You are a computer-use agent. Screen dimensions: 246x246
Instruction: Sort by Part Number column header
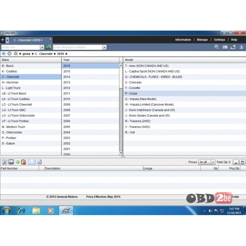[x=20, y=168]
